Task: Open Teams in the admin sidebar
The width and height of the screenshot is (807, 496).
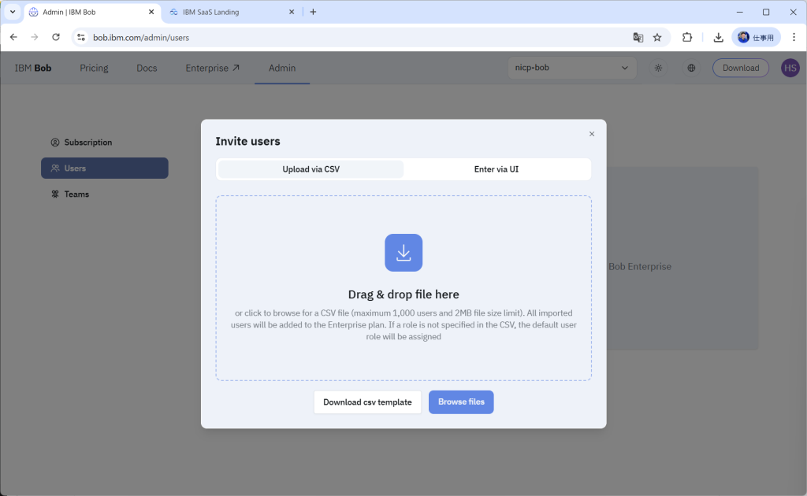Action: click(105, 194)
